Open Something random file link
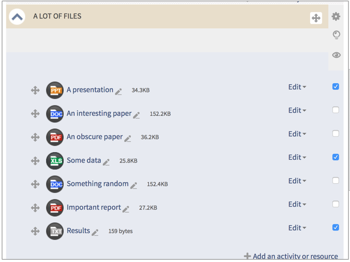The width and height of the screenshot is (350, 262). (98, 184)
